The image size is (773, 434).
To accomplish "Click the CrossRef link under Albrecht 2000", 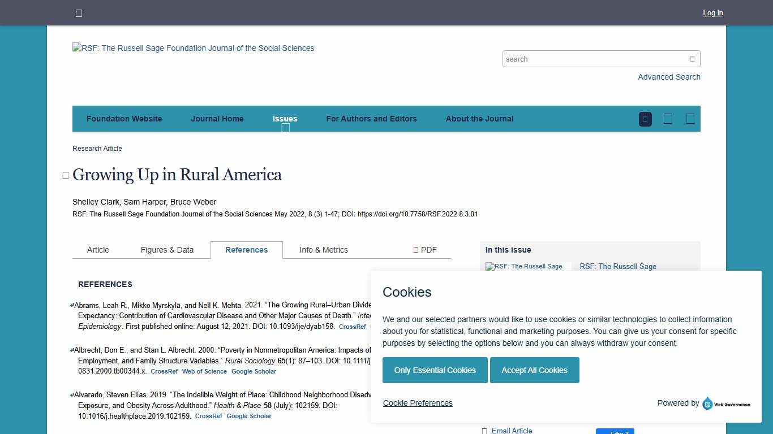I will coord(164,371).
